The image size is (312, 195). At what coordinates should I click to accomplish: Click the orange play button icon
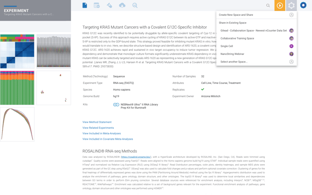[x=280, y=5]
